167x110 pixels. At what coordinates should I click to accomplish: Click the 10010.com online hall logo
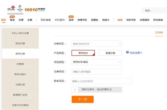(x=35, y=10)
